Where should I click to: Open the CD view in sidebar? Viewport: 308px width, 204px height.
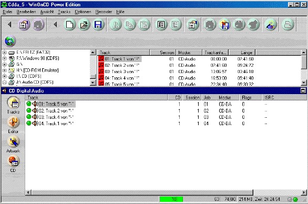pos(13,164)
